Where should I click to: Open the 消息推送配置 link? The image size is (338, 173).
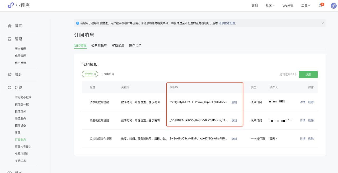tap(227, 23)
